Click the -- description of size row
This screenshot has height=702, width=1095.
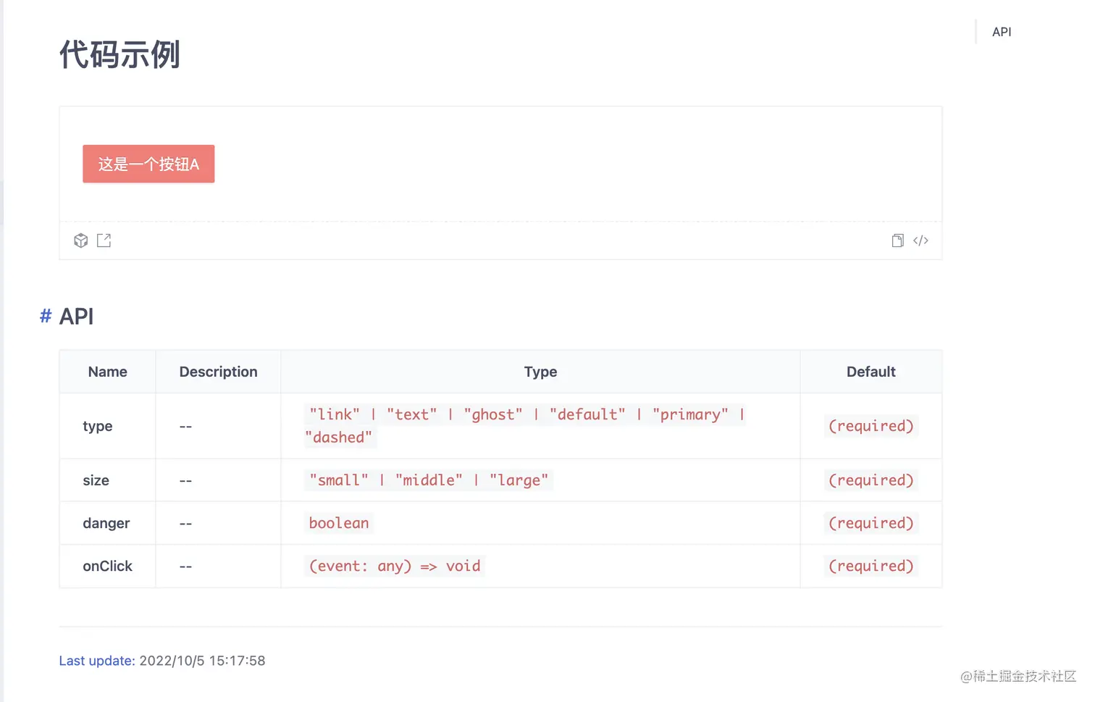pos(186,480)
